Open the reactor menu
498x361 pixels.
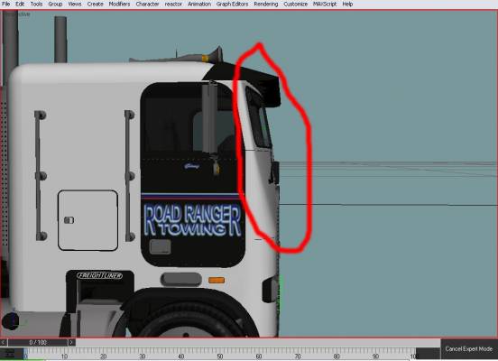pyautogui.click(x=173, y=5)
